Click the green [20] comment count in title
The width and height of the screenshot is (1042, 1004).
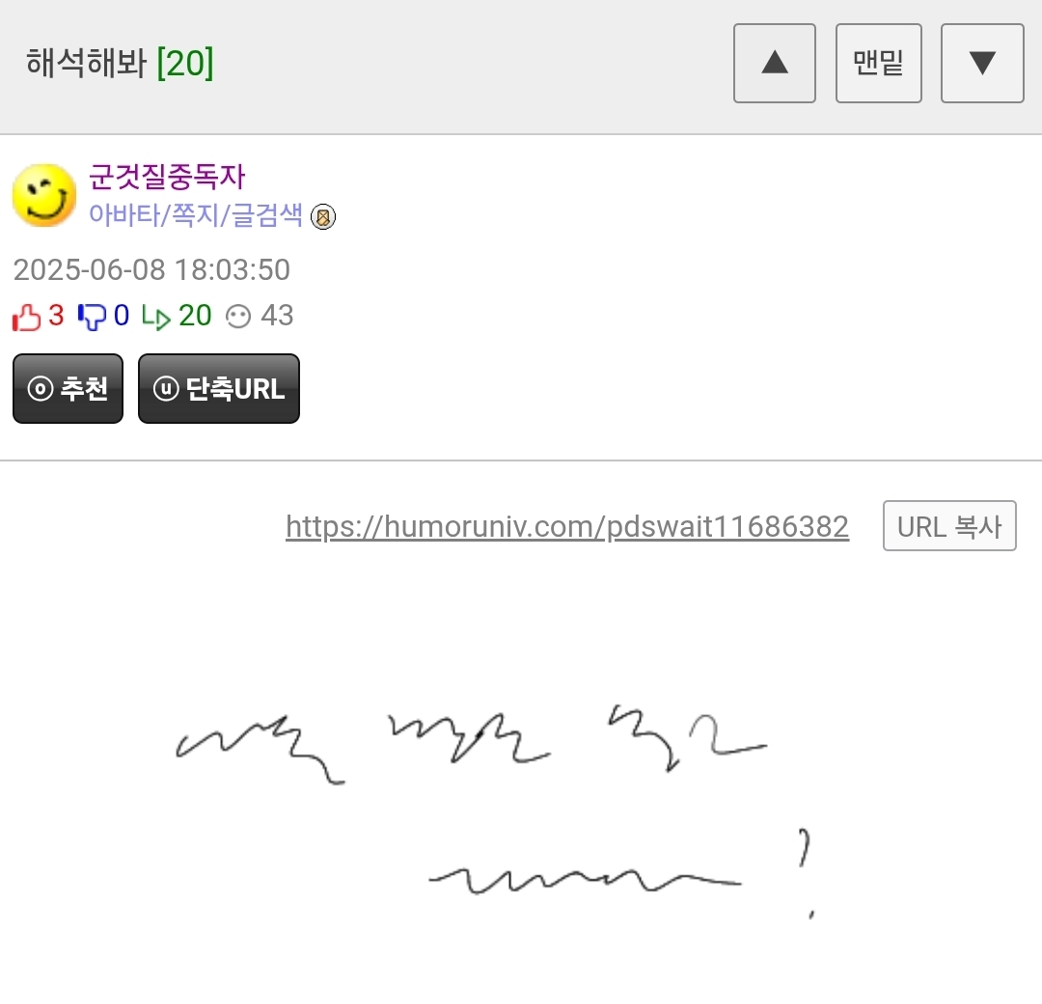pyautogui.click(x=184, y=63)
